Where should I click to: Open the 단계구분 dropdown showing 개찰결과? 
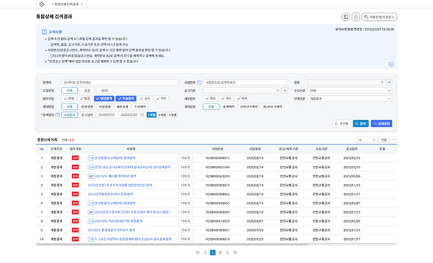coord(350,99)
